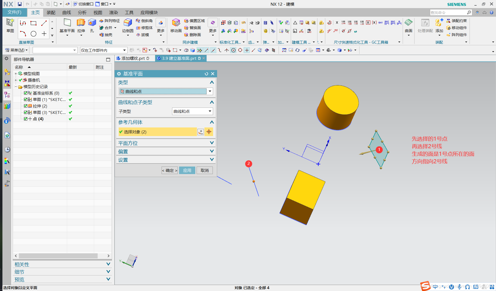Click the Delete Face (删除面) tool
Image resolution: width=496 pixels, height=291 pixels.
193,35
